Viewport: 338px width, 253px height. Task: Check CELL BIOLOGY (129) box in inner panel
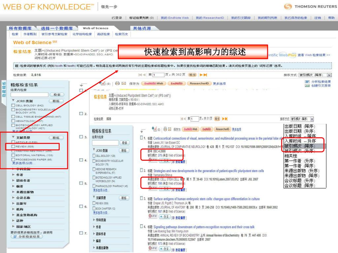94,155
